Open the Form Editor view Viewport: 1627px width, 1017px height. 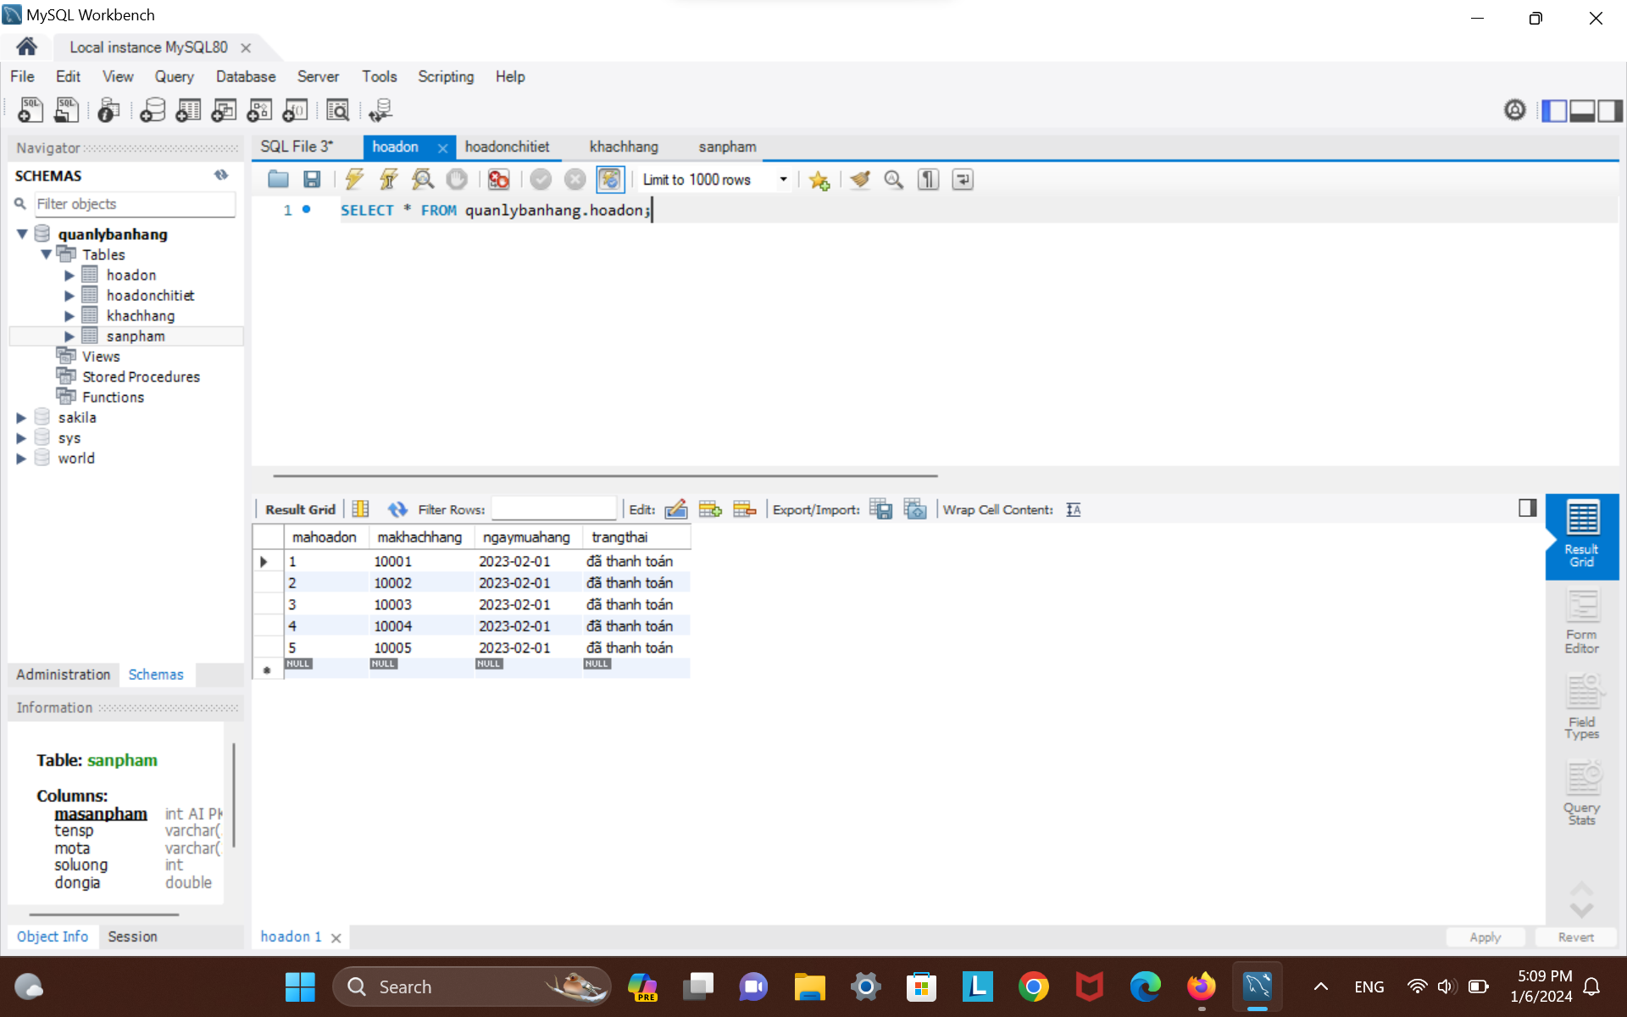(1582, 622)
